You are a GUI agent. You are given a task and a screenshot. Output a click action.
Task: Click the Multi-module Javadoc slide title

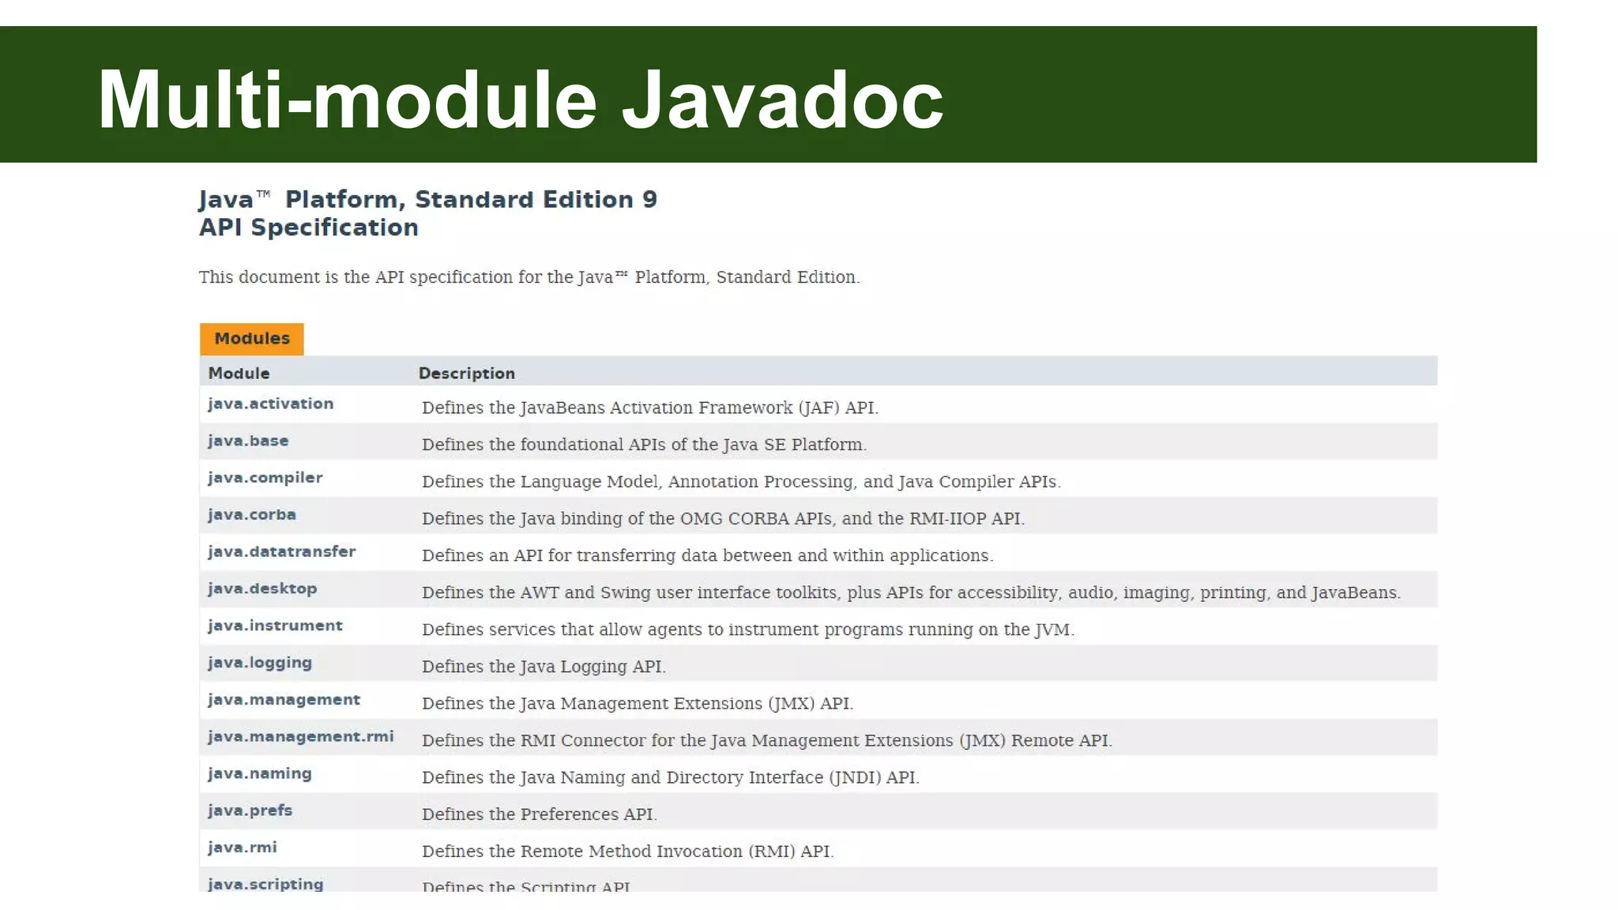[520, 100]
